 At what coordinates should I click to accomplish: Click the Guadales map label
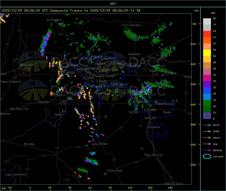pos(134,54)
